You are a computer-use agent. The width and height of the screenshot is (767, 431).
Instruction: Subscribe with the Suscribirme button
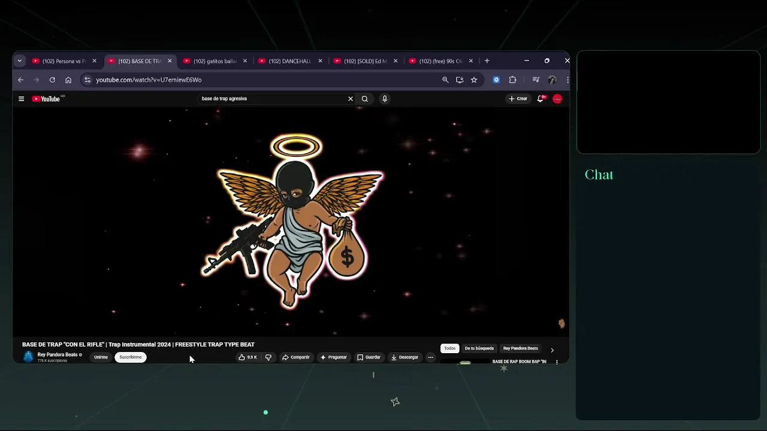tap(130, 357)
